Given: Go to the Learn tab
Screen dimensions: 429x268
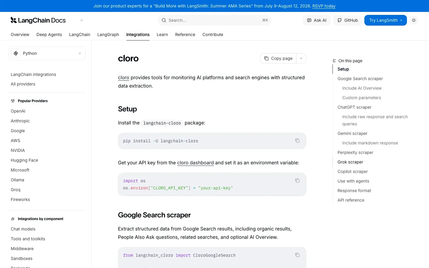Looking at the screenshot, I should (x=162, y=35).
